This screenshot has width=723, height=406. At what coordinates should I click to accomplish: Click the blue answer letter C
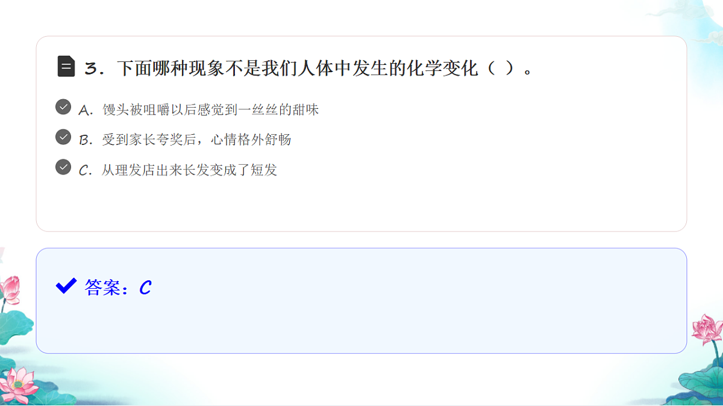145,288
